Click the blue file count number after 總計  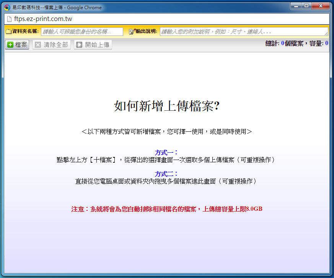click(282, 44)
